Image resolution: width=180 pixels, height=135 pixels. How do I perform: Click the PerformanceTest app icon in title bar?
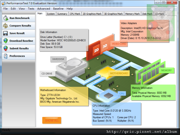4,3
